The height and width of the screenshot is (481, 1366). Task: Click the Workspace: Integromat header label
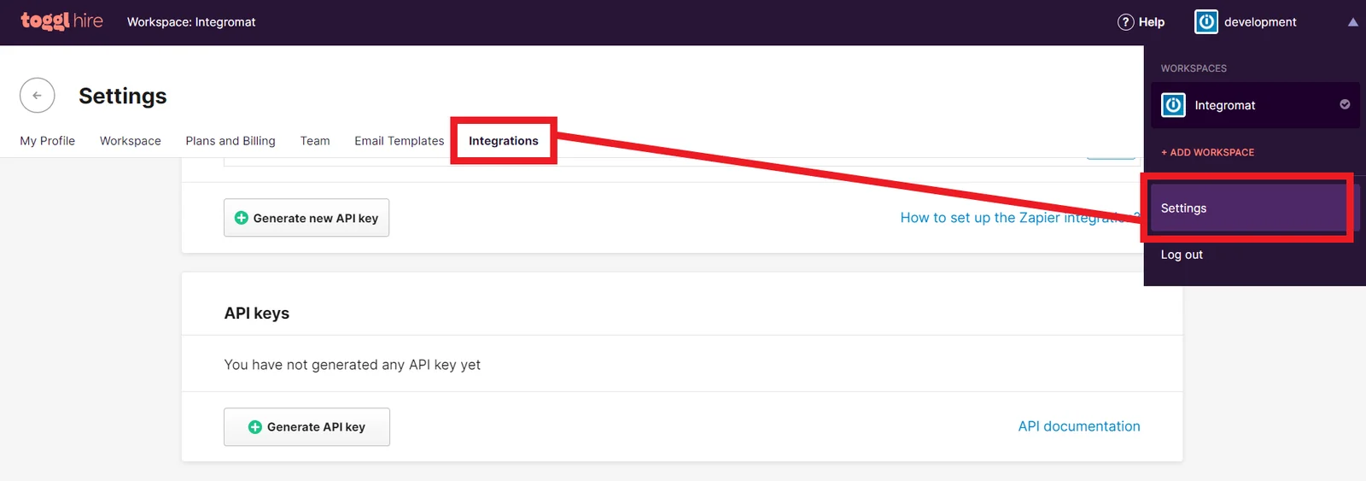point(191,22)
